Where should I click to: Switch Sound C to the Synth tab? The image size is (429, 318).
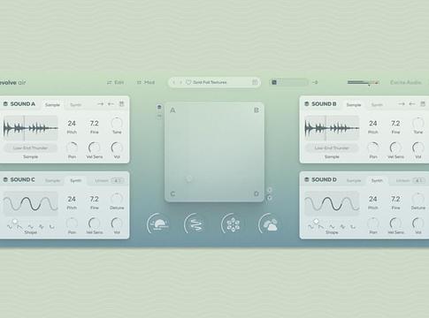pyautogui.click(x=76, y=180)
